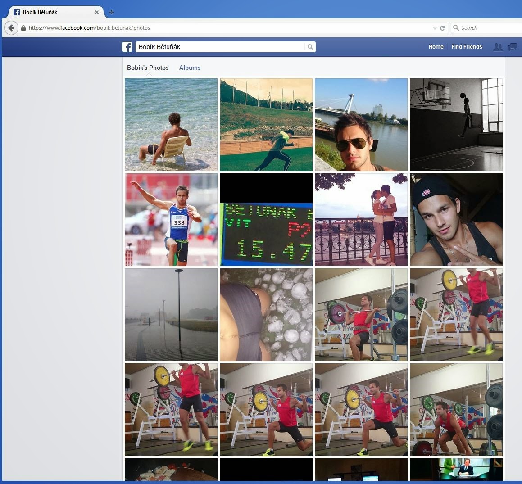Go back with the browser back arrow

[x=11, y=27]
